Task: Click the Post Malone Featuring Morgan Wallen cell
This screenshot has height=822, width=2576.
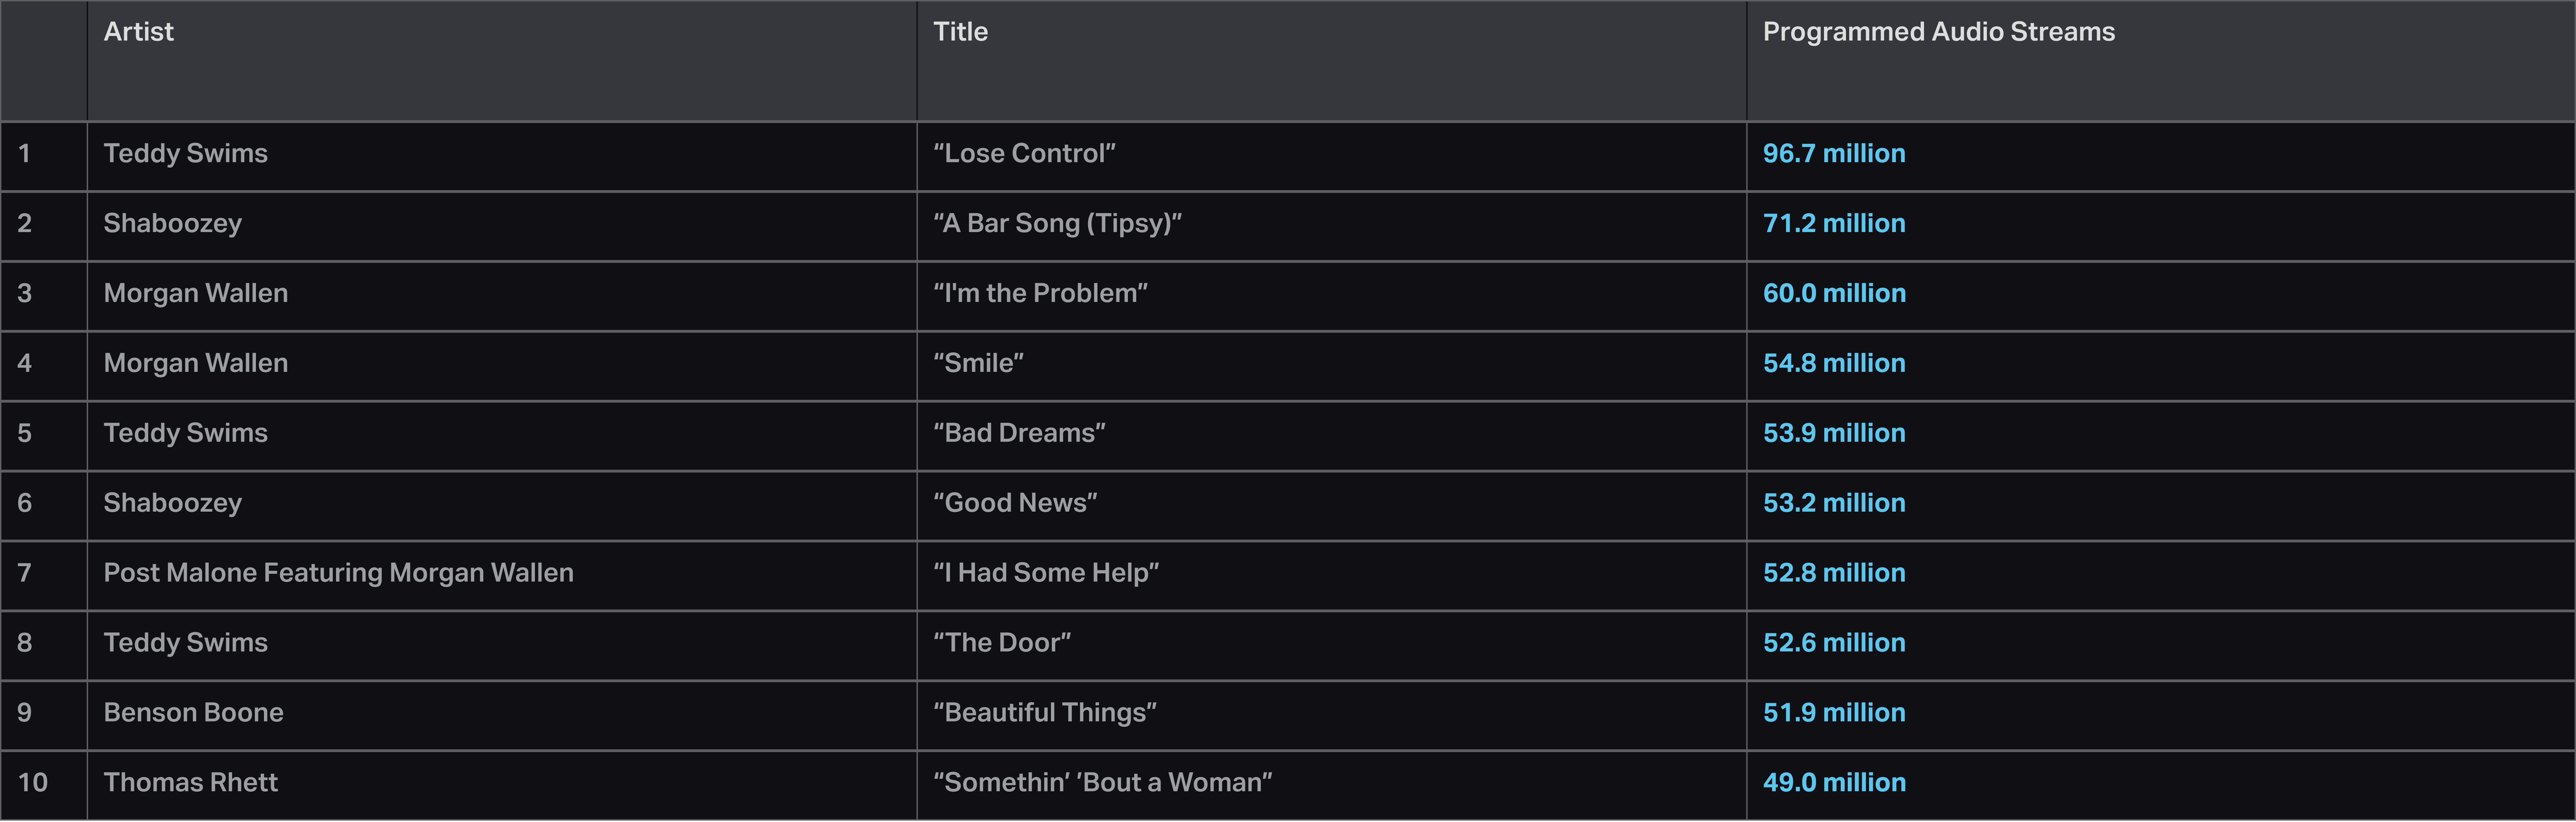Action: pos(338,573)
